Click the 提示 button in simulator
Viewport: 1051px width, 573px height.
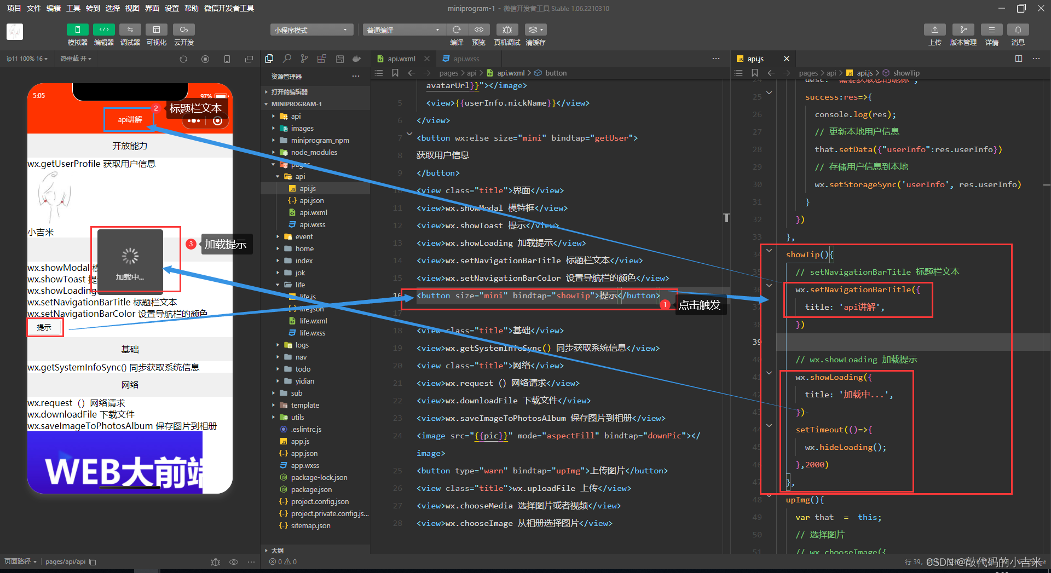click(x=44, y=327)
